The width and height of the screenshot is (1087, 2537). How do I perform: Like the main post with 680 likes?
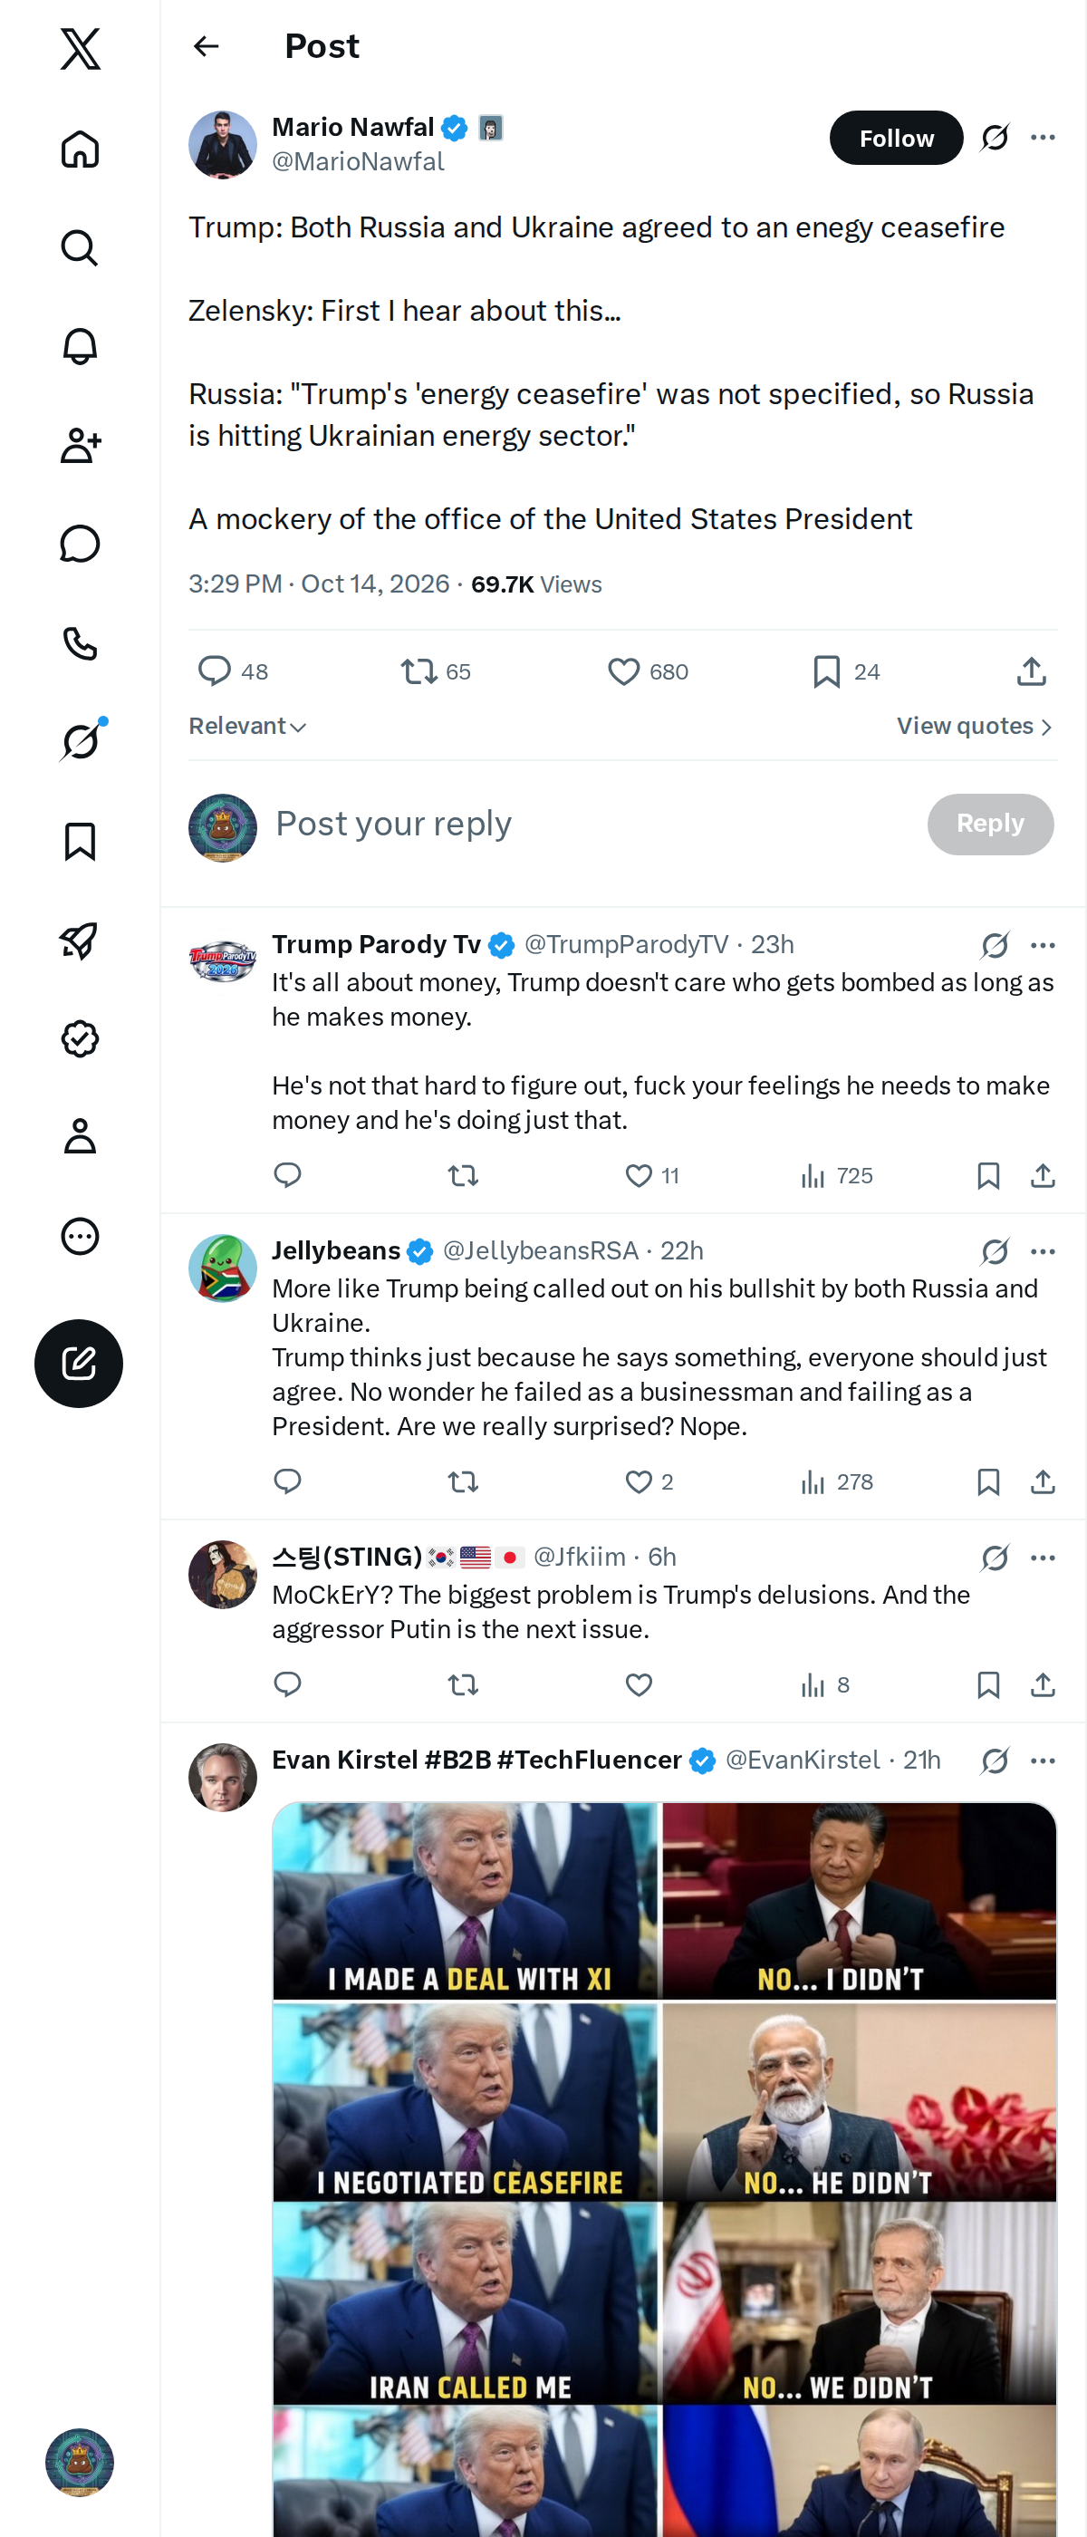pyautogui.click(x=647, y=671)
